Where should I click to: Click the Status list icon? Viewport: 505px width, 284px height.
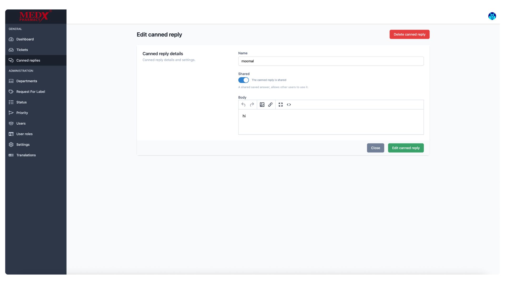11,102
